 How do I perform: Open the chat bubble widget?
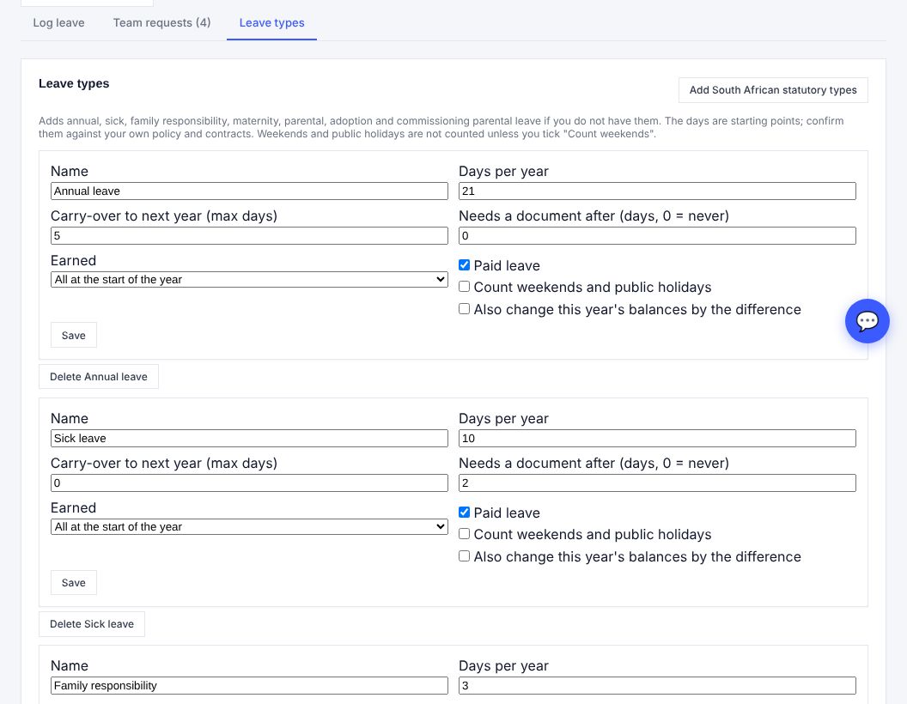867,321
